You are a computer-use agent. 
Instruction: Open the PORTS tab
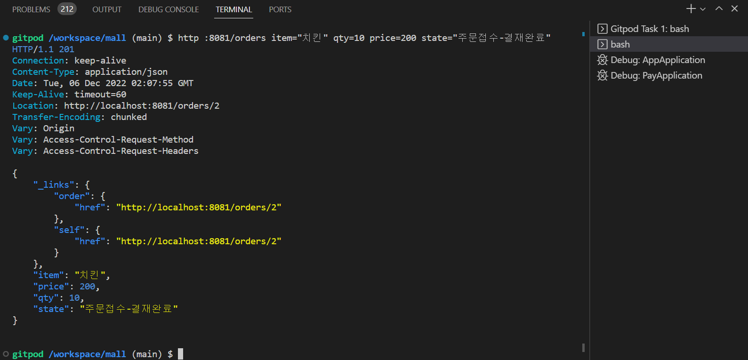(280, 9)
